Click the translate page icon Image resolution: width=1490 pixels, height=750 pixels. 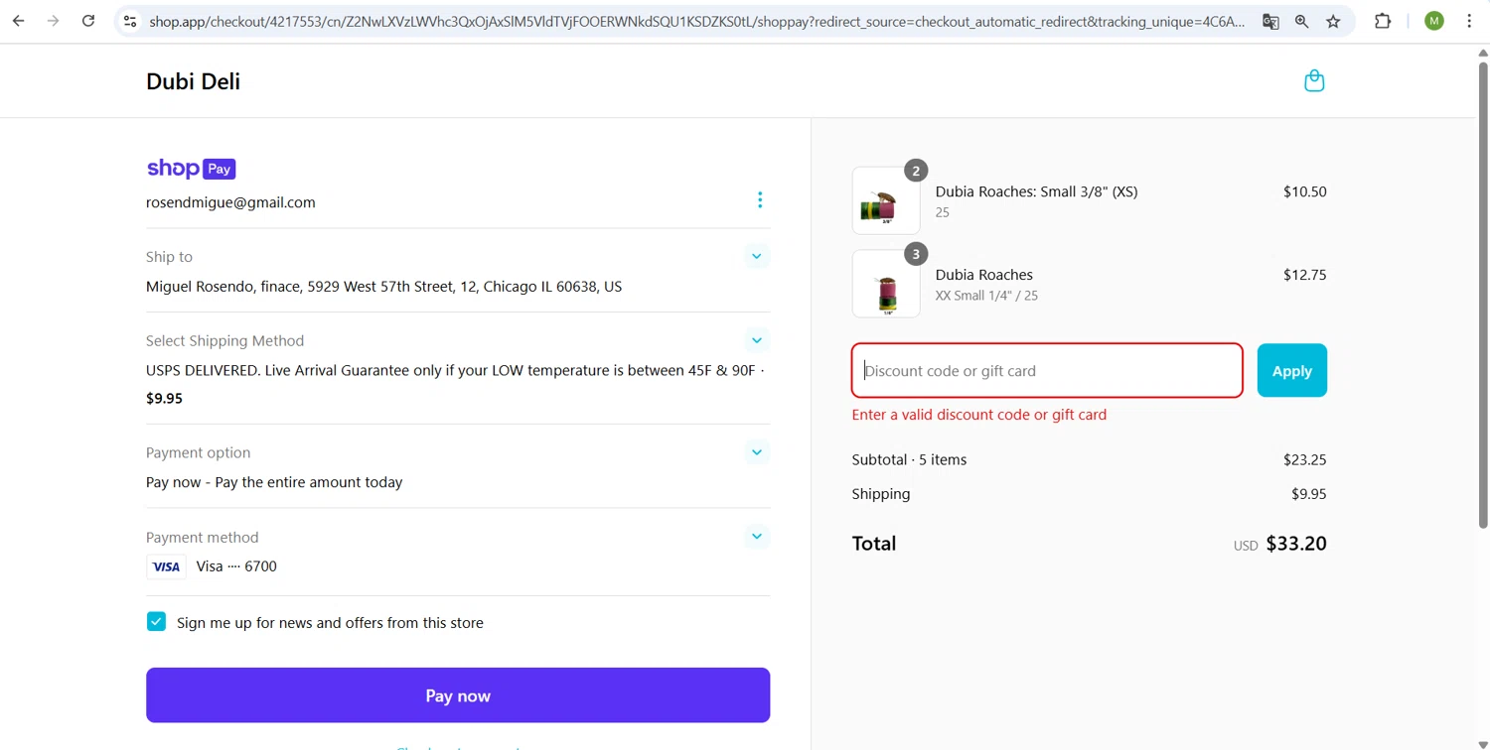click(x=1270, y=21)
